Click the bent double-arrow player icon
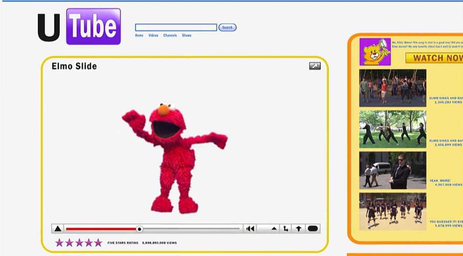Screen dimensions: 463x256 pyautogui.click(x=286, y=229)
